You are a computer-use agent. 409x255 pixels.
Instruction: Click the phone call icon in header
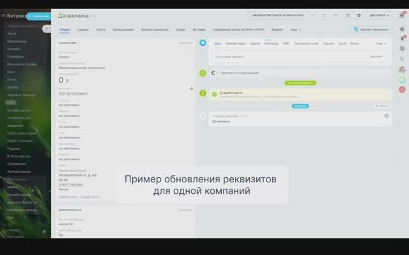pyautogui.click(x=324, y=15)
